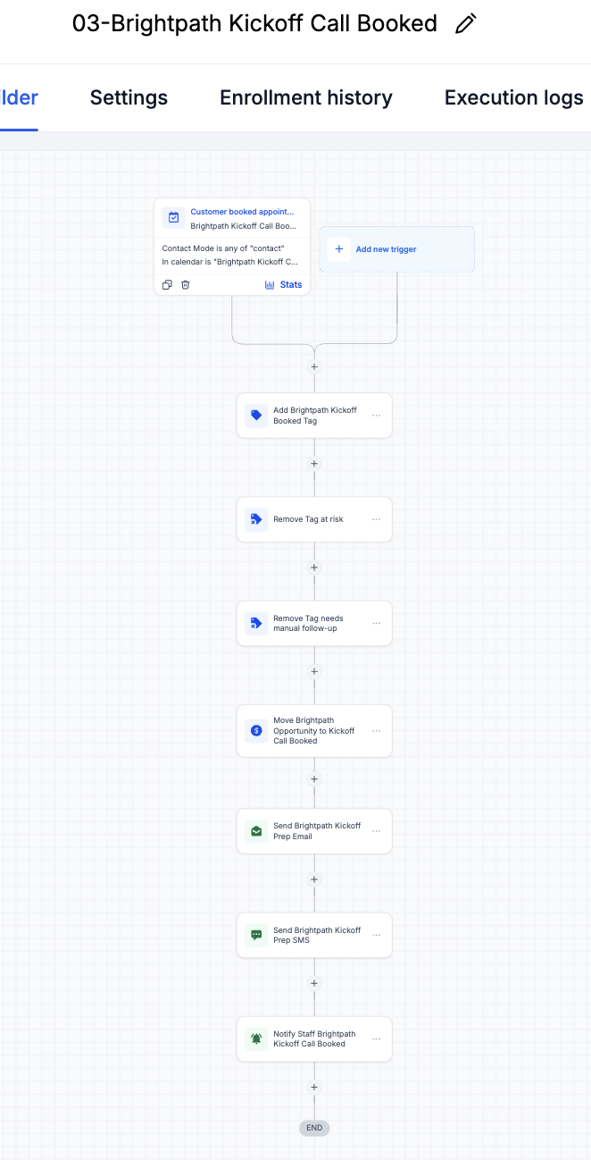
Task: Click the dollar icon on Move Opportunity step
Action: pos(256,730)
